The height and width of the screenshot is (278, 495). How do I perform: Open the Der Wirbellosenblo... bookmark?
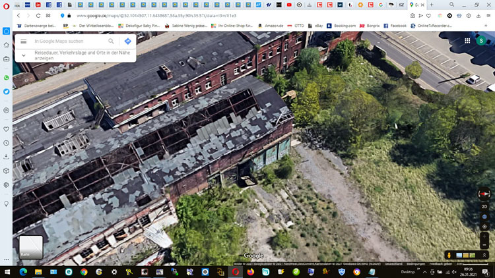pos(93,26)
